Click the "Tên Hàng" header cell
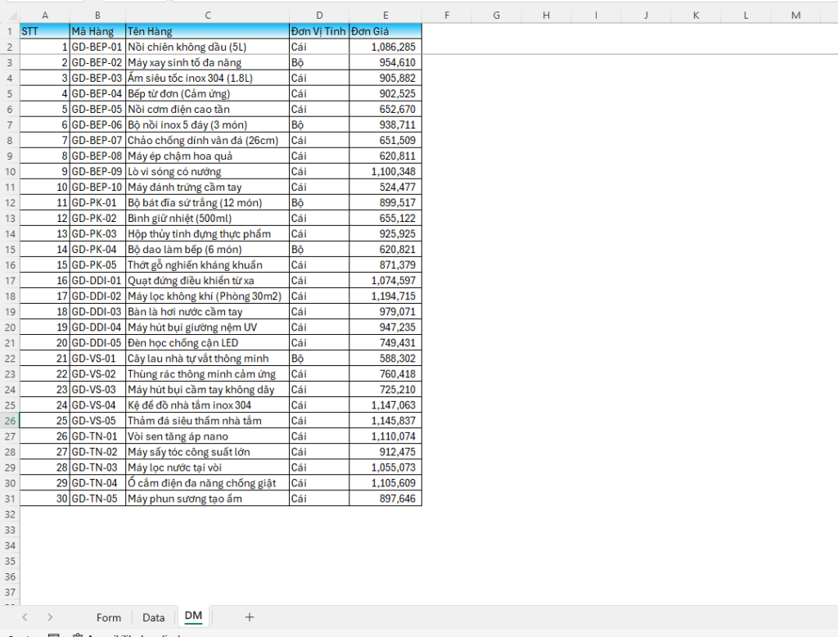Screen dimensions: 838x637 [x=207, y=31]
